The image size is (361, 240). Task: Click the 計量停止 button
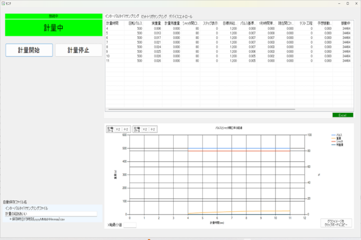79,50
